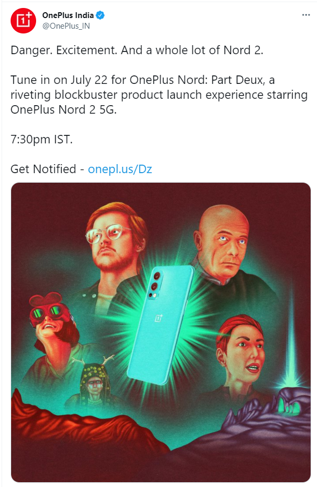The image size is (317, 487).
Task: Click the July 22 launch paragraph text
Action: (x=159, y=95)
